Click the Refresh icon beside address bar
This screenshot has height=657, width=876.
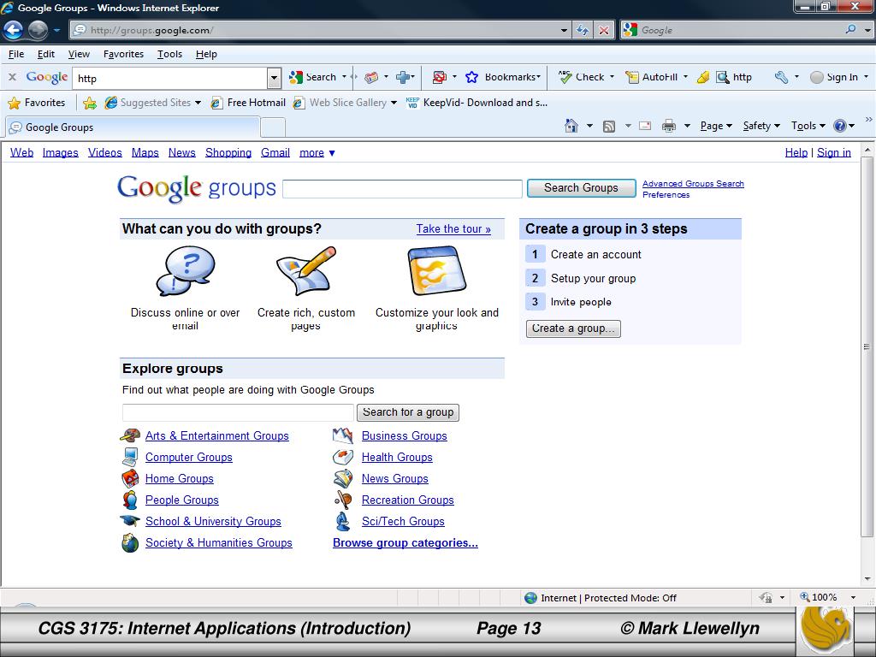(x=583, y=30)
